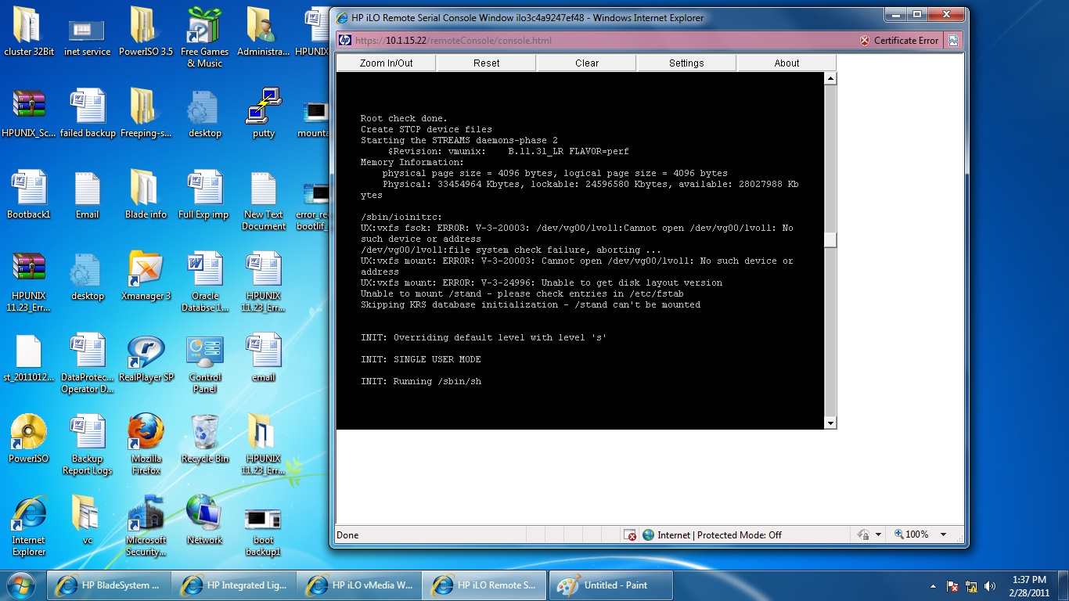This screenshot has width=1069, height=601.
Task: Click the Action Center flag tray icon
Action: tap(952, 586)
